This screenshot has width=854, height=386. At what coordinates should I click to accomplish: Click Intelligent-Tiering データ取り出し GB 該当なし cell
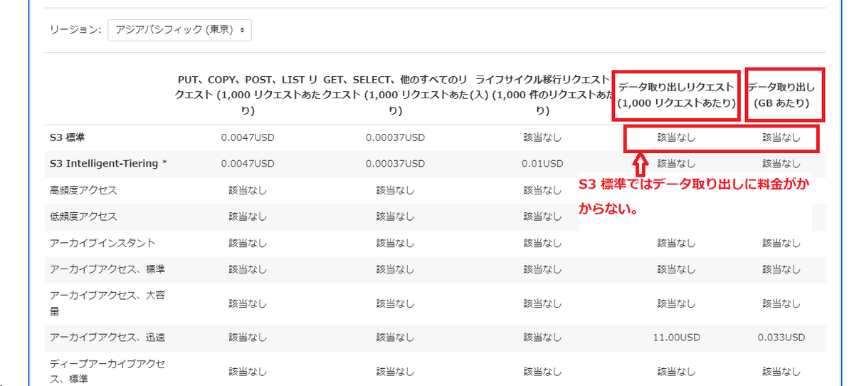[781, 163]
